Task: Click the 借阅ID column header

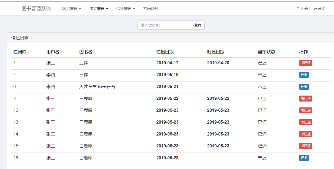Action: (20, 52)
